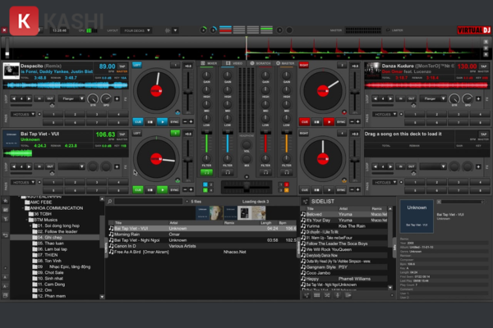Image resolution: width=493 pixels, height=328 pixels.
Task: Click the shuffle icon below the sidelist
Action: (327, 295)
